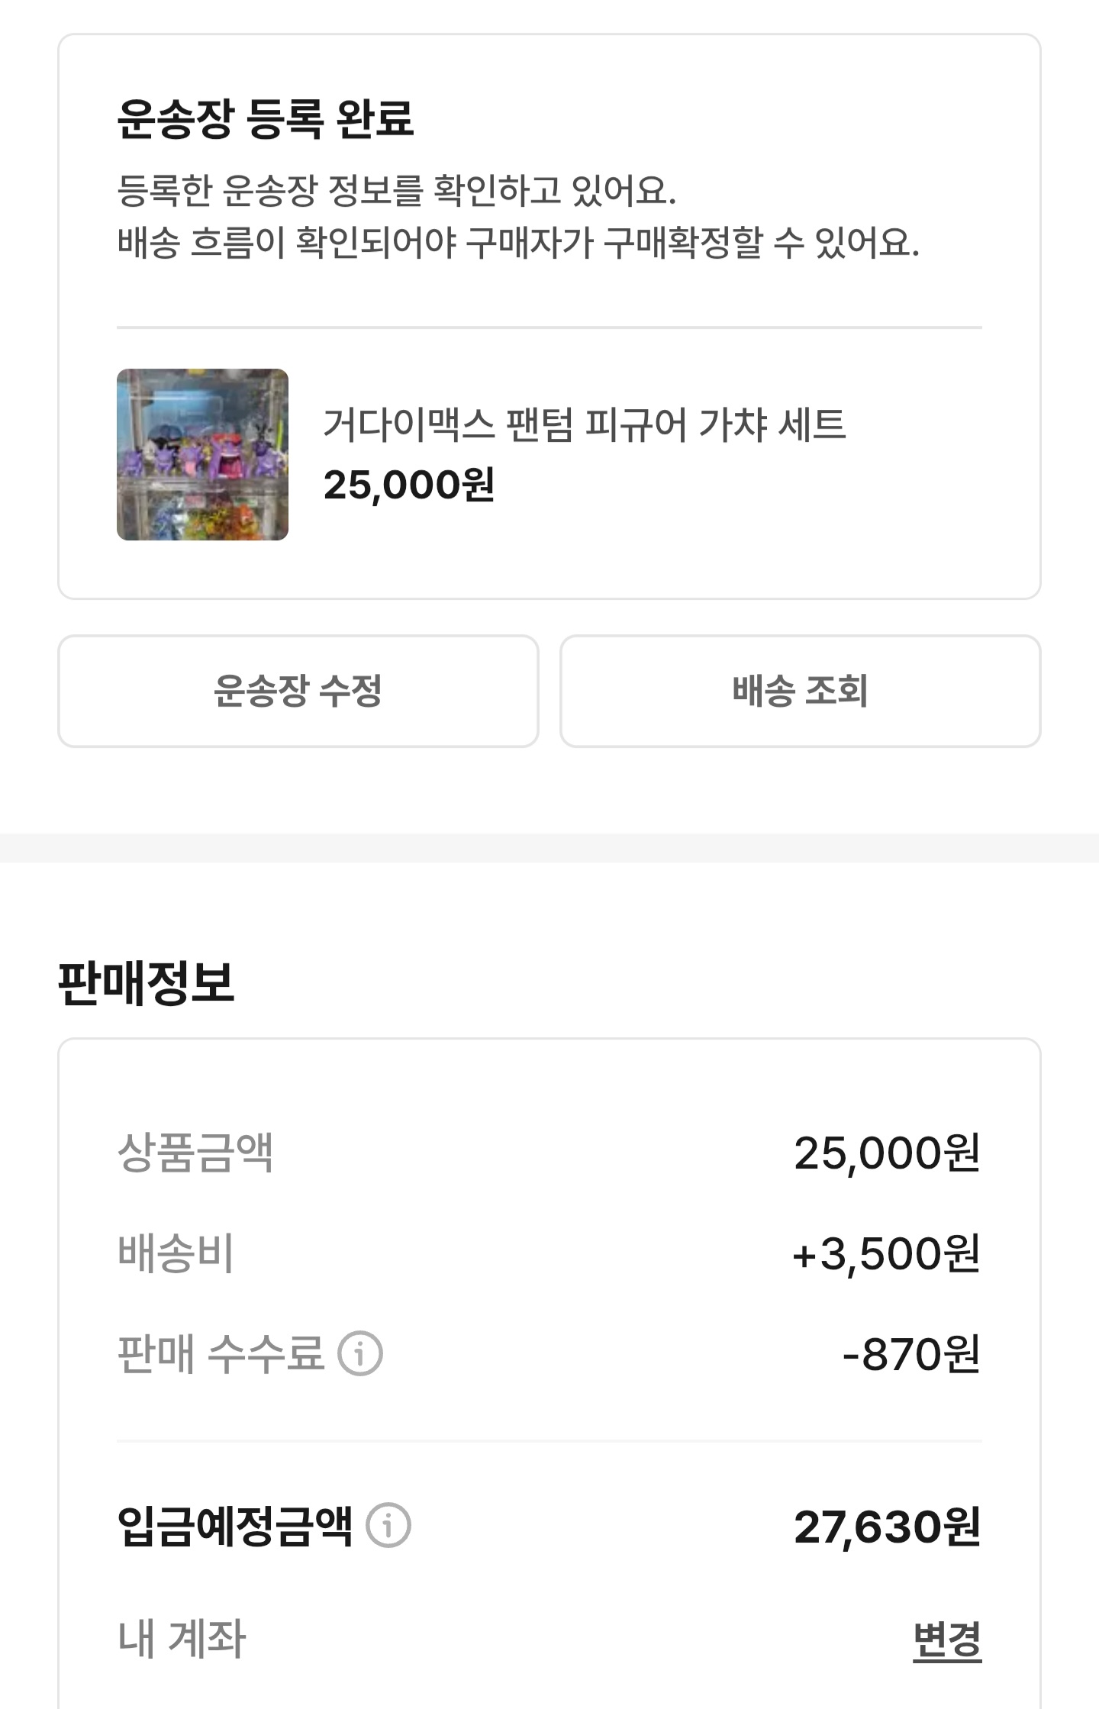Tap the 운송장 등록 완료 heading
Image resolution: width=1099 pixels, height=1709 pixels.
[x=265, y=118]
